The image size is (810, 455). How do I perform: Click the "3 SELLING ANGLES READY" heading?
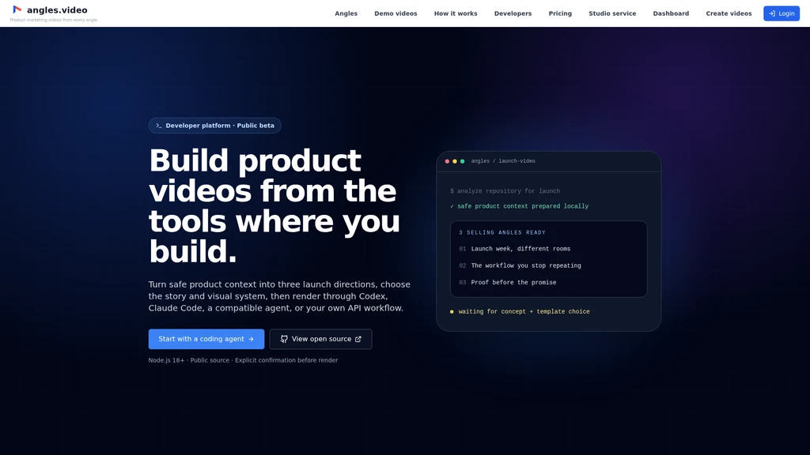click(502, 233)
